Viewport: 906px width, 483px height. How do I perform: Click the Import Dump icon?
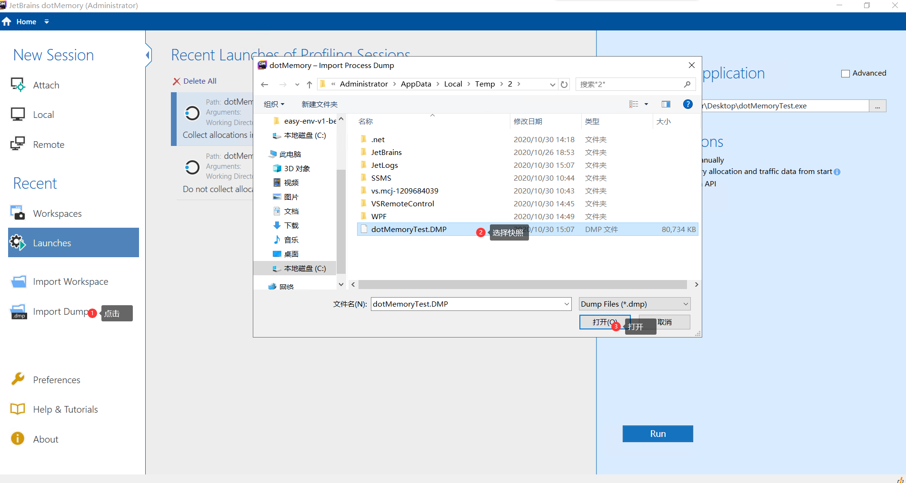[19, 311]
